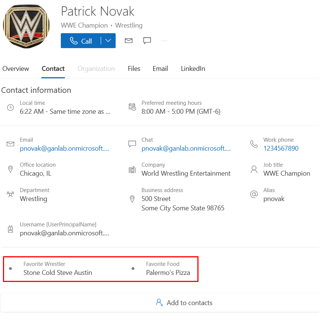
Task: Click the people icon beside Department
Action: [10, 194]
